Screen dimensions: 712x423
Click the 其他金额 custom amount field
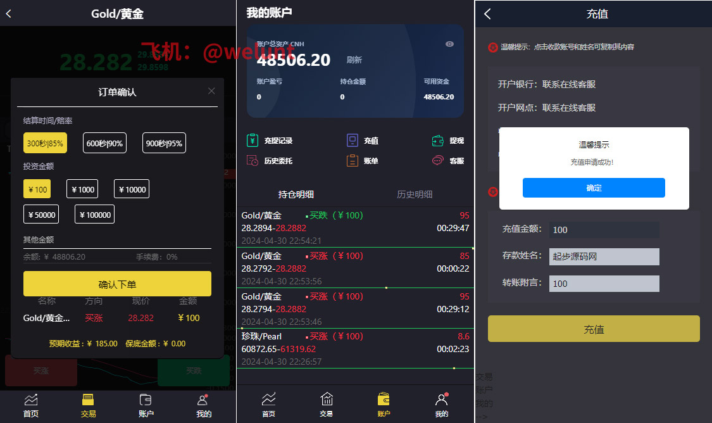coord(117,241)
